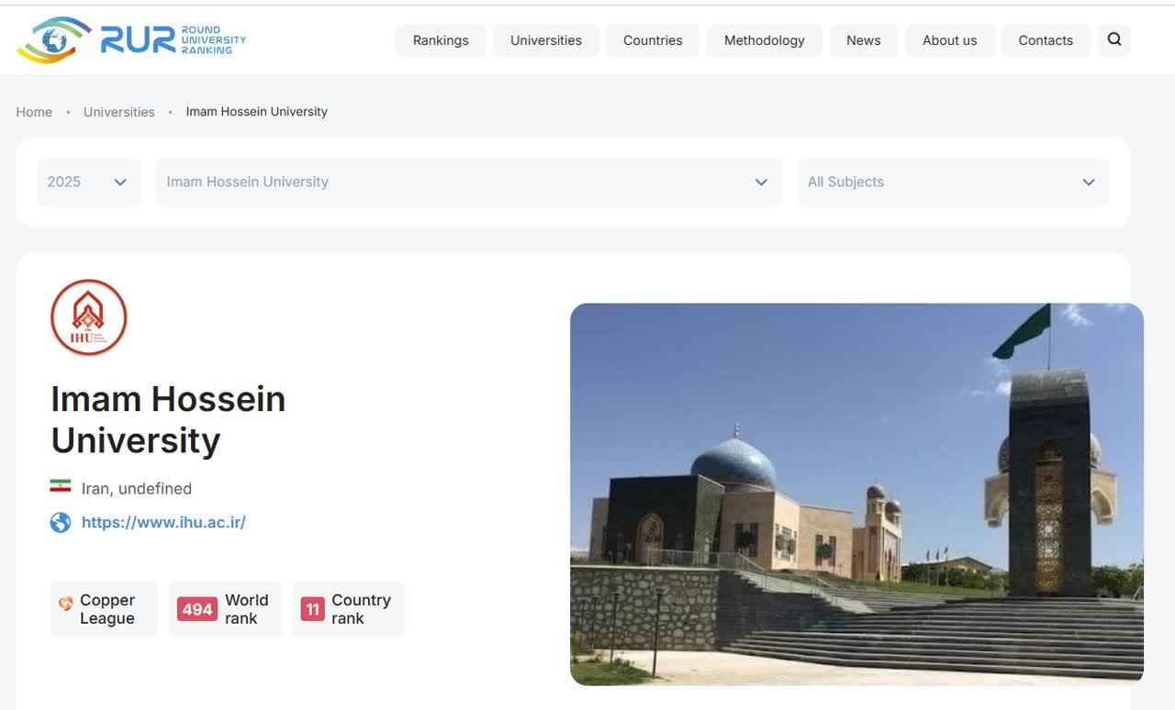The image size is (1175, 710).
Task: Open the university selector dropdown
Action: point(468,182)
